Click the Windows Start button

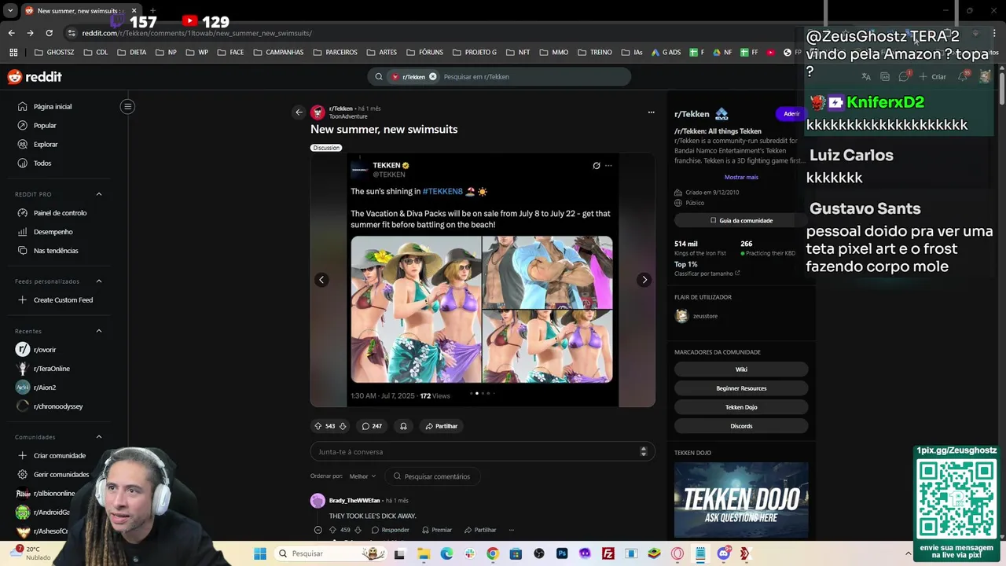pyautogui.click(x=260, y=553)
